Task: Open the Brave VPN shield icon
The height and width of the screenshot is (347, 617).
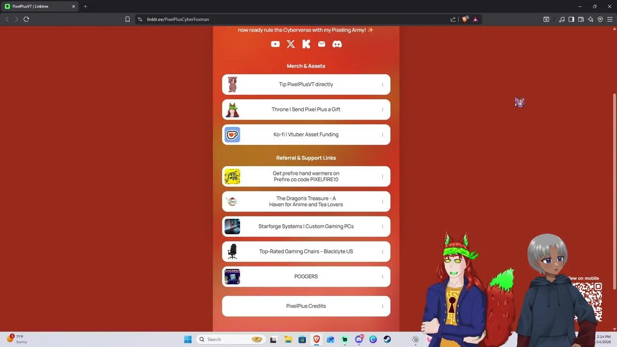Action: pyautogui.click(x=600, y=19)
